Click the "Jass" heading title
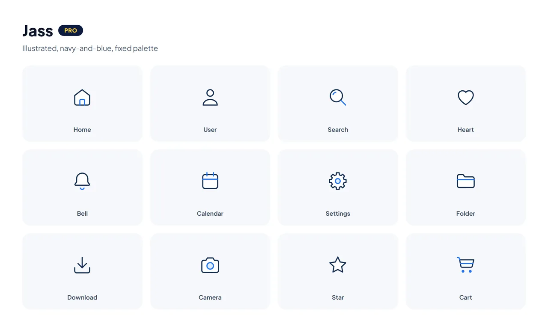The width and height of the screenshot is (548, 330). tap(38, 31)
